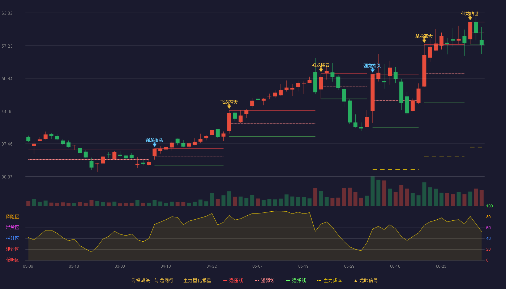Click the 04-10 date label
506x289 pixels.
tap(166, 266)
